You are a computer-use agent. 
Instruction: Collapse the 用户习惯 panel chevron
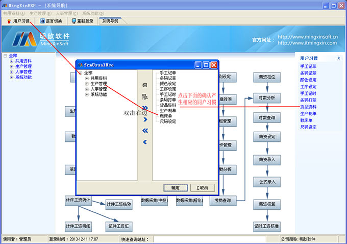click(x=338, y=58)
